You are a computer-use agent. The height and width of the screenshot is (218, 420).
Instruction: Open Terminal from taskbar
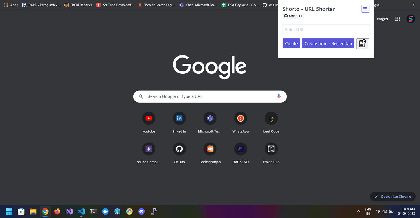point(93,211)
